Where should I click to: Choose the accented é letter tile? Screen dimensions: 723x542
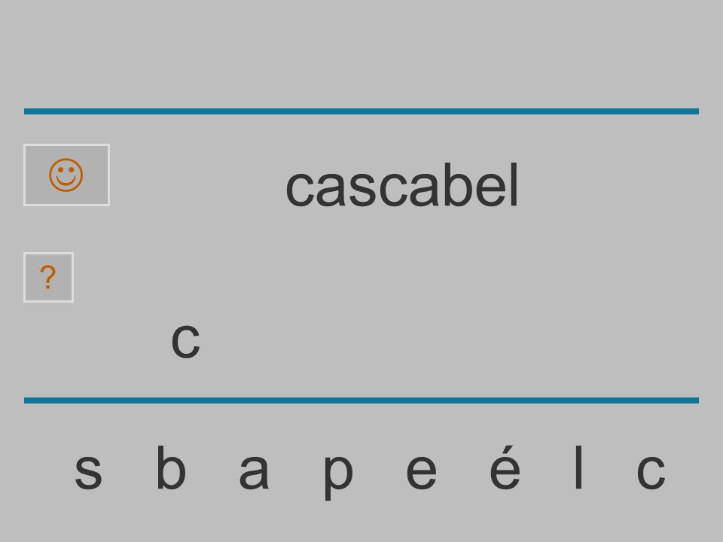point(505,467)
